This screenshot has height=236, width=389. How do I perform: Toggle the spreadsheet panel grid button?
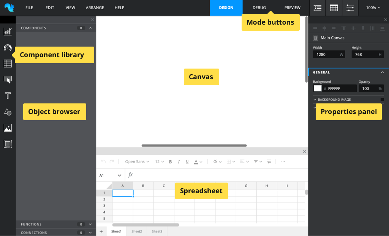(334, 8)
